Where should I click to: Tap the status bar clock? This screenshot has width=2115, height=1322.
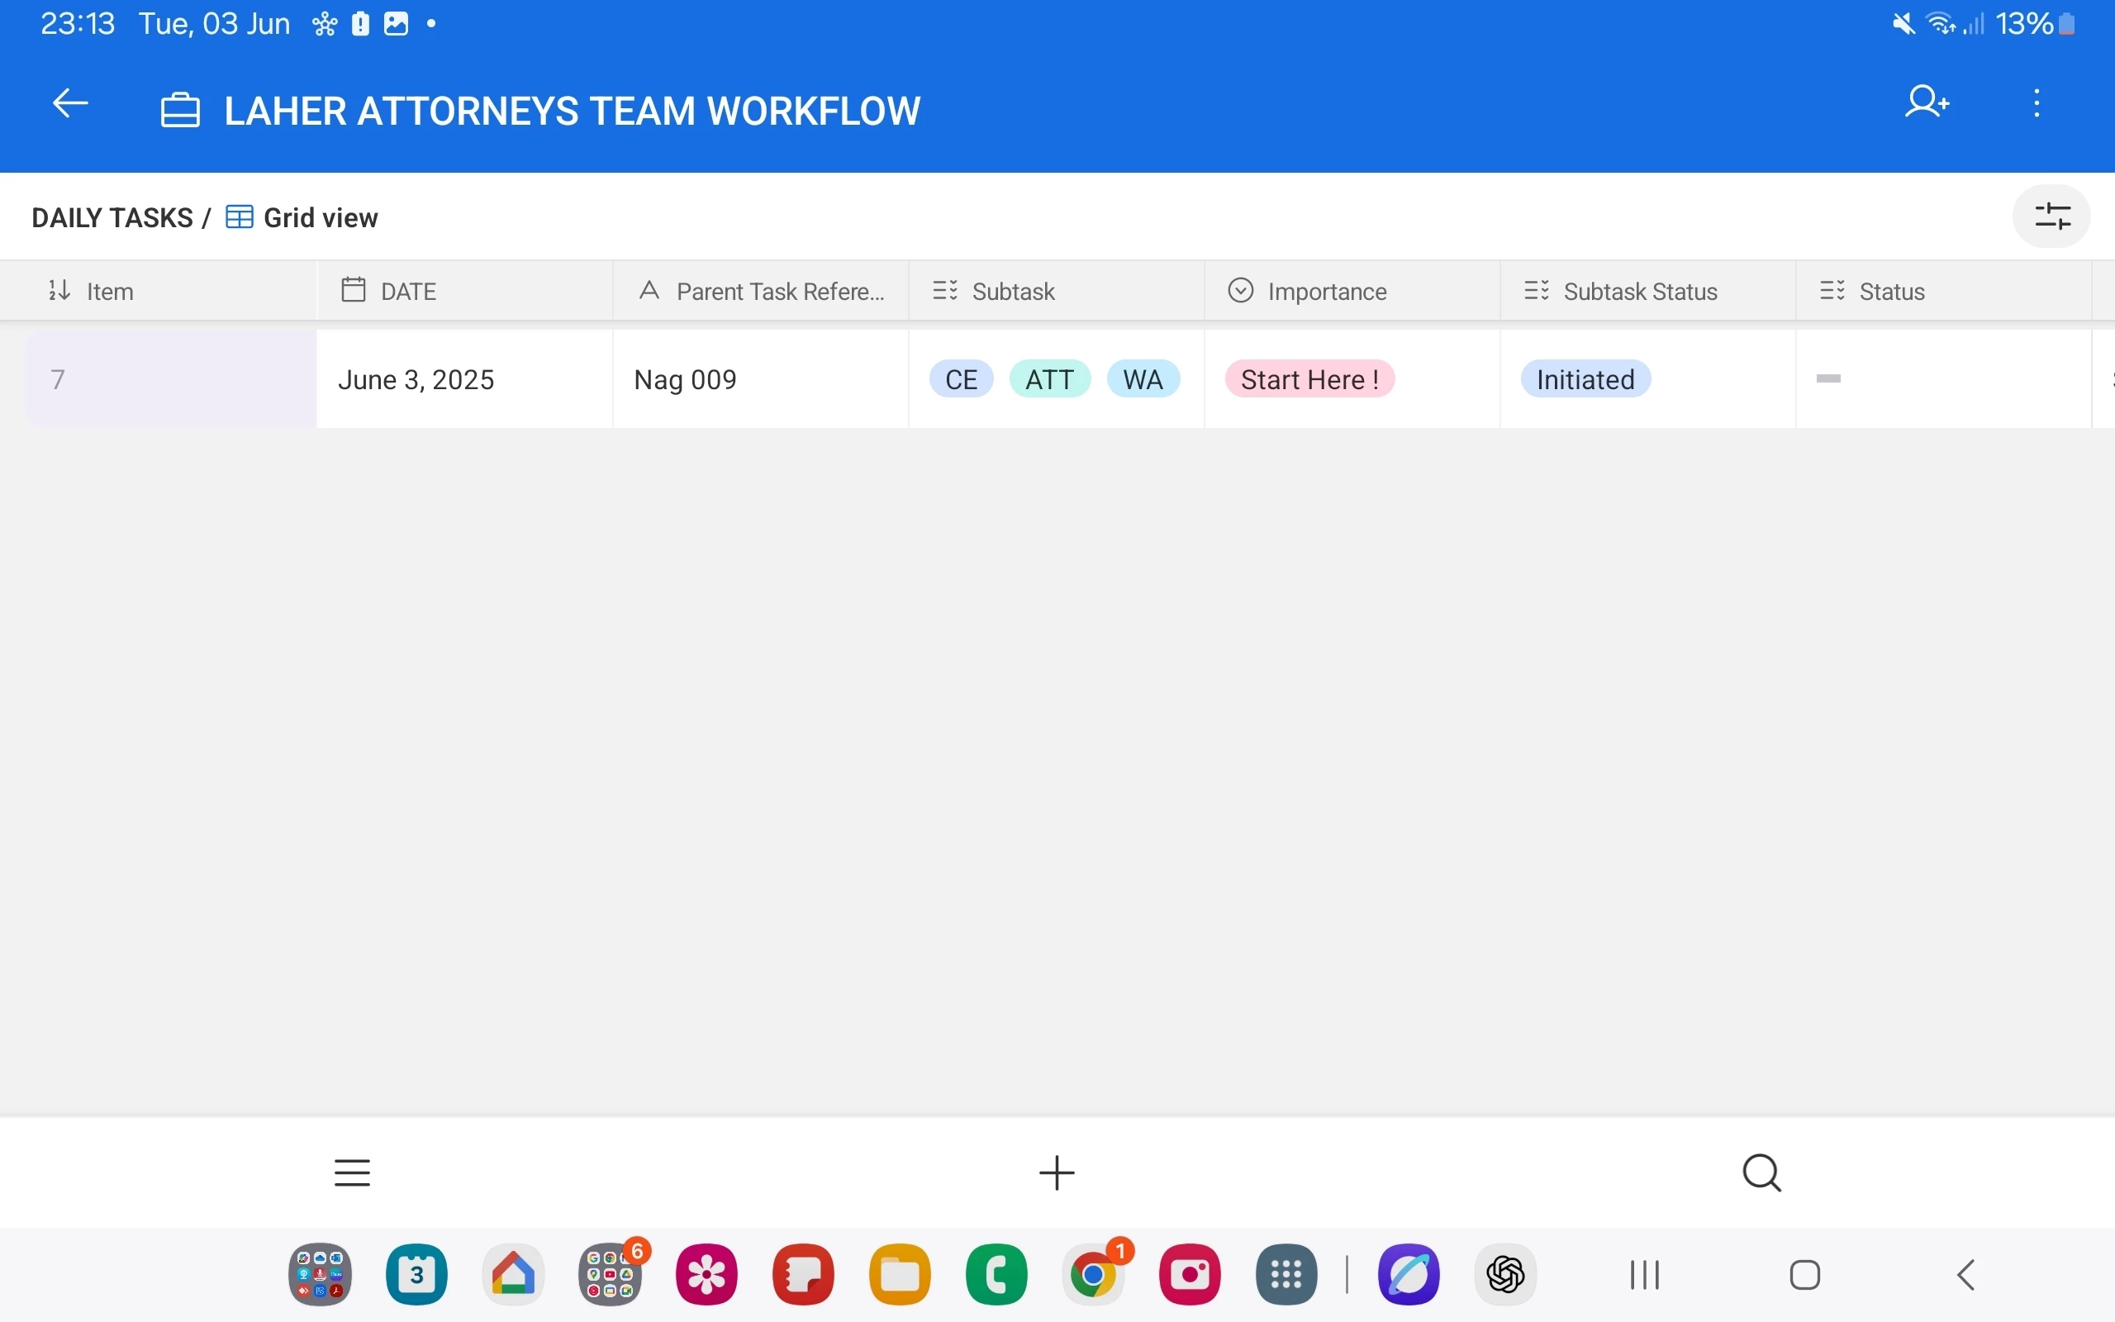pyautogui.click(x=78, y=24)
